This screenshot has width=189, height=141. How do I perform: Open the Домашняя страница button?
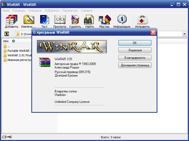click(135, 65)
